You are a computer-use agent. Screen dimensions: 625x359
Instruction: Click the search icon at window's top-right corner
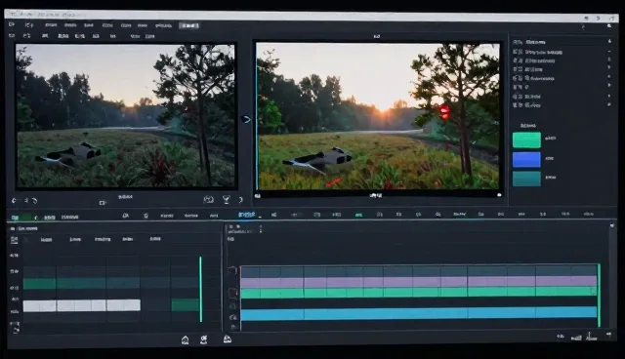pyautogui.click(x=609, y=26)
